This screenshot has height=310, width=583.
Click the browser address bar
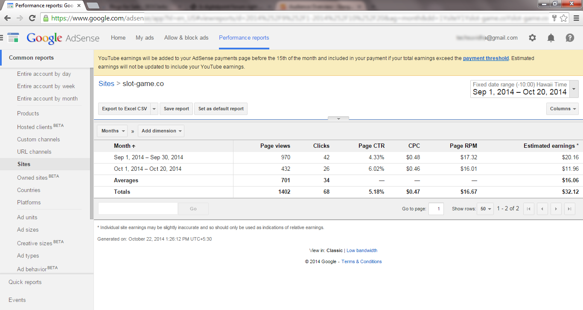tap(294, 18)
